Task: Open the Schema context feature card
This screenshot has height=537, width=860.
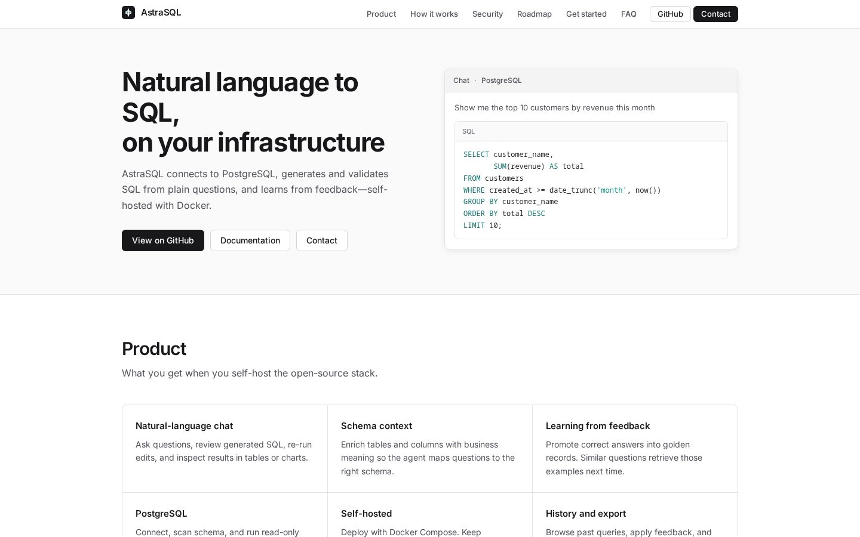Action: click(x=430, y=449)
